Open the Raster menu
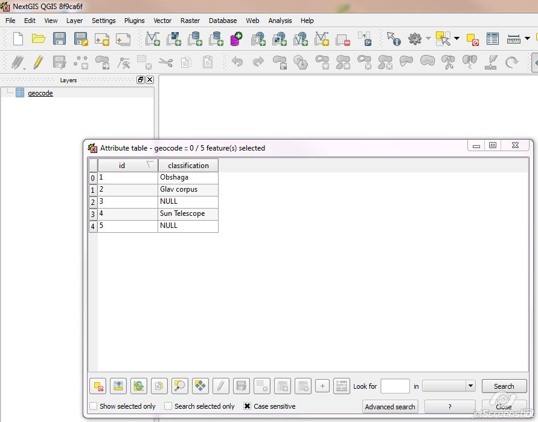This screenshot has width=538, height=422. [190, 21]
